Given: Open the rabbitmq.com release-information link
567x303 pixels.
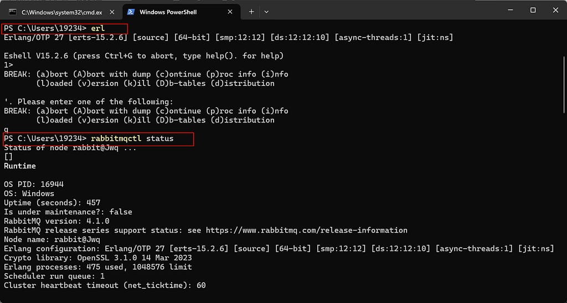Looking at the screenshot, I should [x=306, y=230].
